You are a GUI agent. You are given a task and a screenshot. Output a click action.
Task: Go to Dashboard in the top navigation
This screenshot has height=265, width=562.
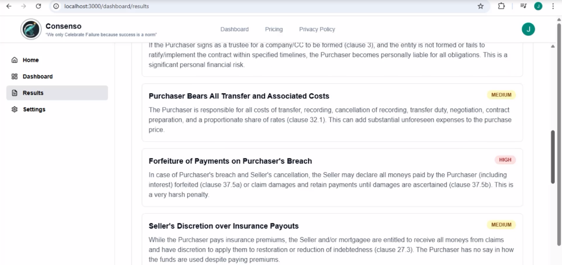(x=234, y=29)
